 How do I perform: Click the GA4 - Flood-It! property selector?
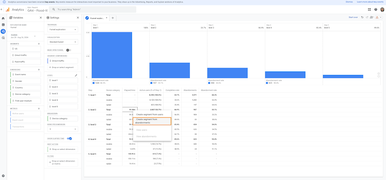(38, 9)
